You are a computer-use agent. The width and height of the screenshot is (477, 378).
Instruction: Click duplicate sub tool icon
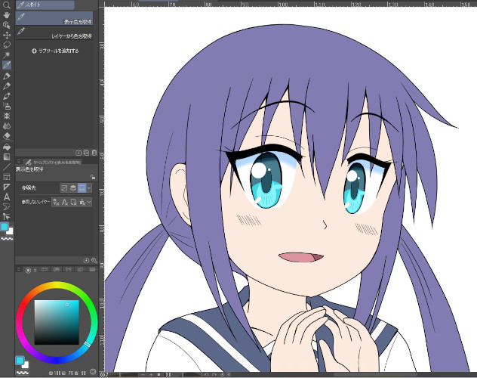point(86,153)
